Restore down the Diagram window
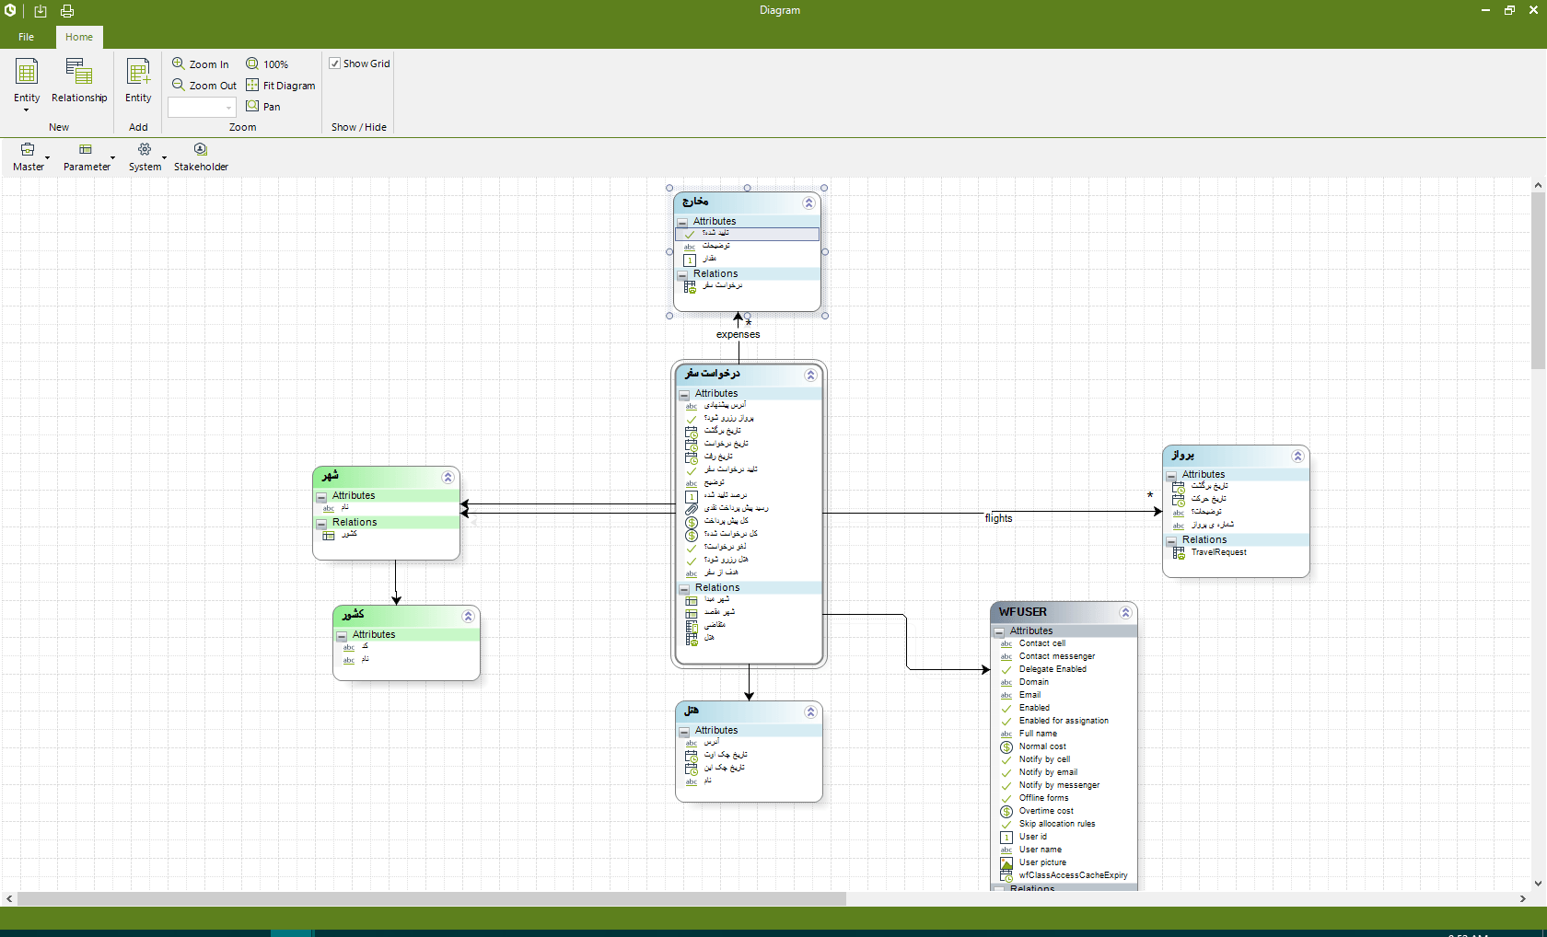 [1509, 10]
